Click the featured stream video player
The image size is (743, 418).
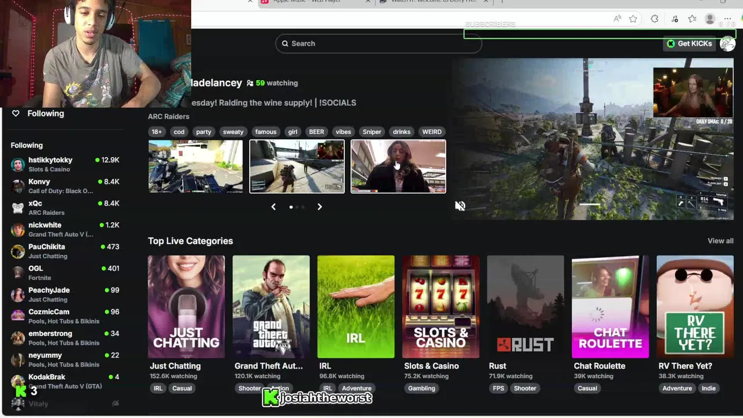point(593,139)
